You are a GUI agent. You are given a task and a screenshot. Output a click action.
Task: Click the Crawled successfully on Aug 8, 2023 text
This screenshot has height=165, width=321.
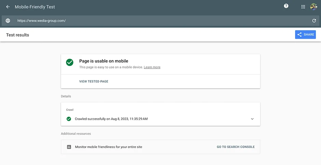tap(111, 119)
